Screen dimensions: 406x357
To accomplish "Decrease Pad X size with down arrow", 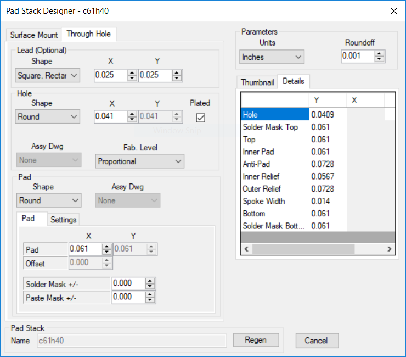I will tap(106, 252).
